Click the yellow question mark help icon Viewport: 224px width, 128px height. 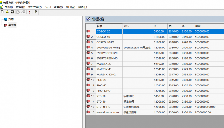[x=36, y=12]
